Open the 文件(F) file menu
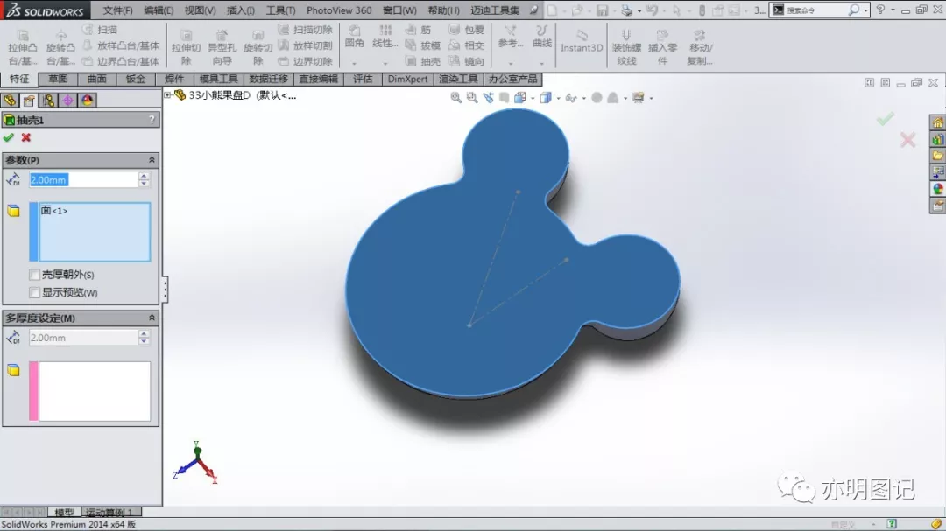The width and height of the screenshot is (946, 531). click(117, 10)
